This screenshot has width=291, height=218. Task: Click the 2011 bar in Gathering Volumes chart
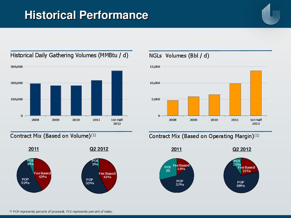coord(96,98)
